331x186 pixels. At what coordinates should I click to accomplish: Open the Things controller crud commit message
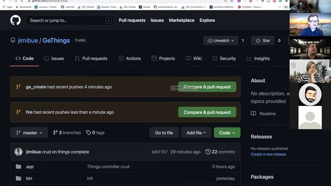click(x=108, y=166)
